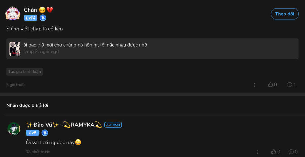
Task: Click the Chán username text
Action: pyautogui.click(x=30, y=10)
